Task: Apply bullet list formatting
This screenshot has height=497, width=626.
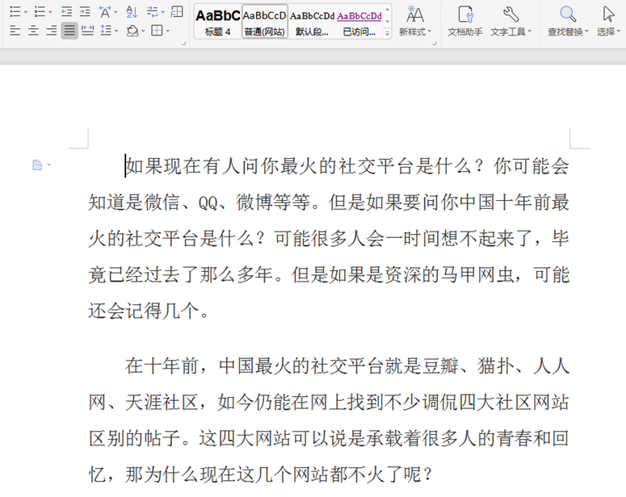Action: click(x=15, y=11)
